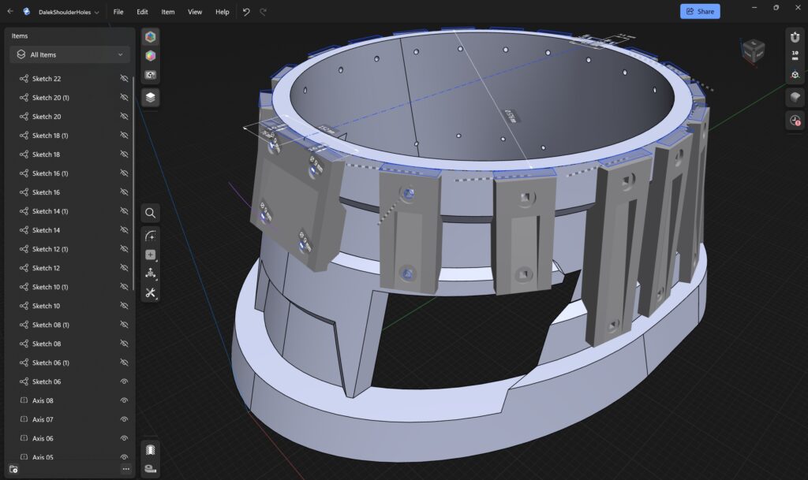Click the add folder icon in Items panel
Viewport: 808px width, 480px height.
(13, 469)
